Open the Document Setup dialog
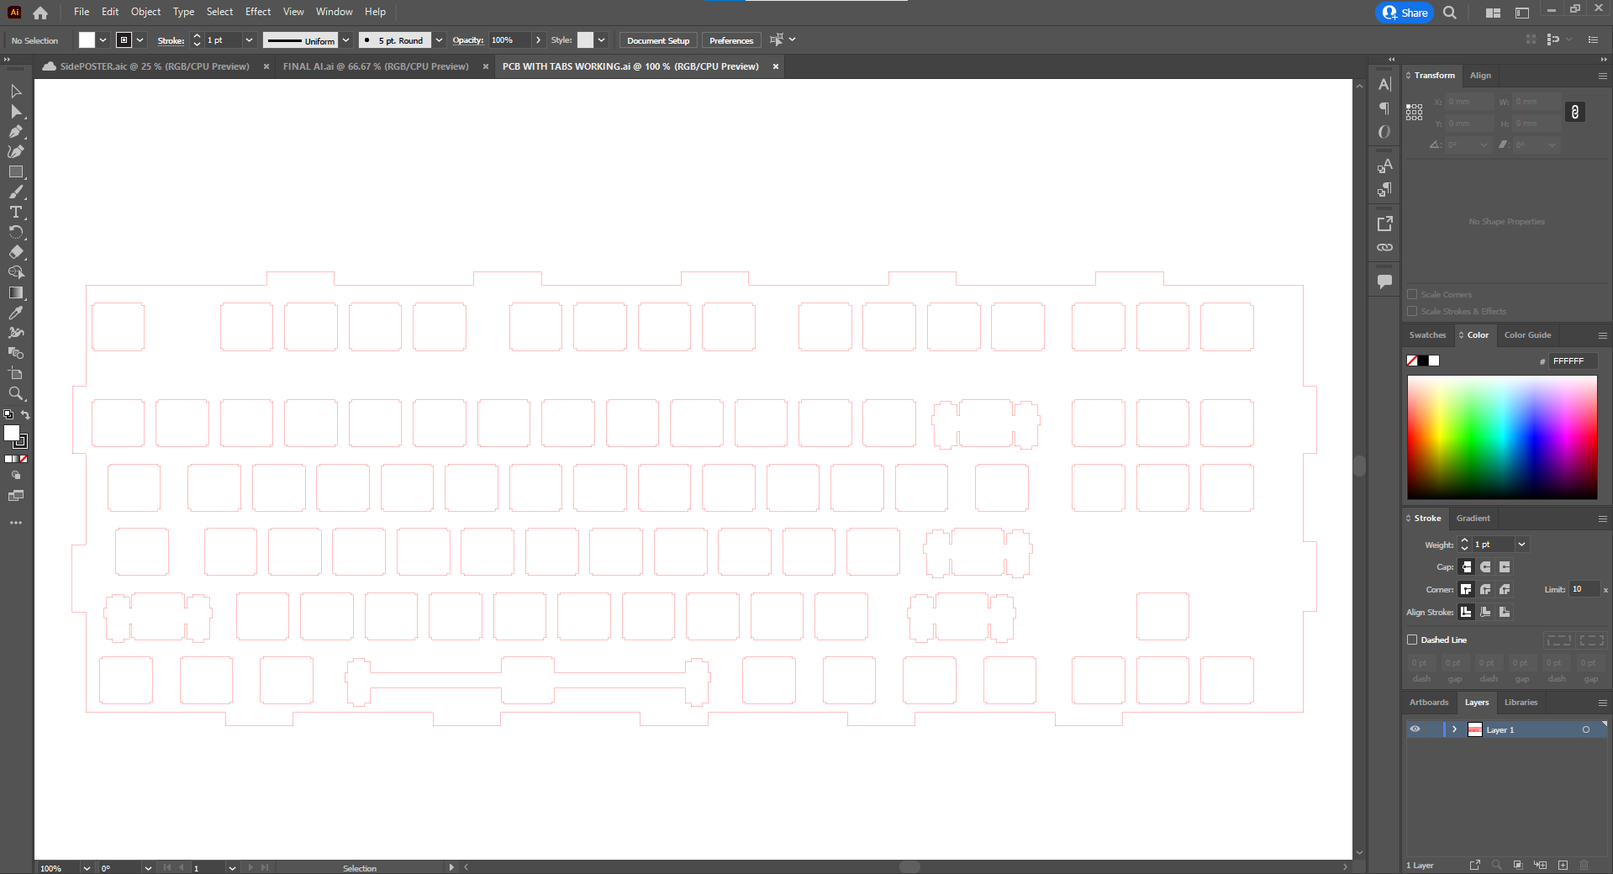This screenshot has width=1613, height=874. 656,40
